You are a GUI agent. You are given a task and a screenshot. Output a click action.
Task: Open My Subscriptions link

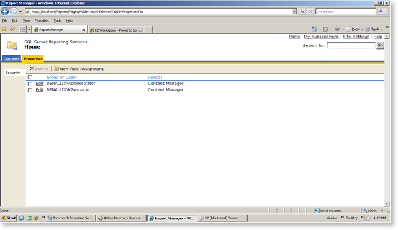point(322,37)
